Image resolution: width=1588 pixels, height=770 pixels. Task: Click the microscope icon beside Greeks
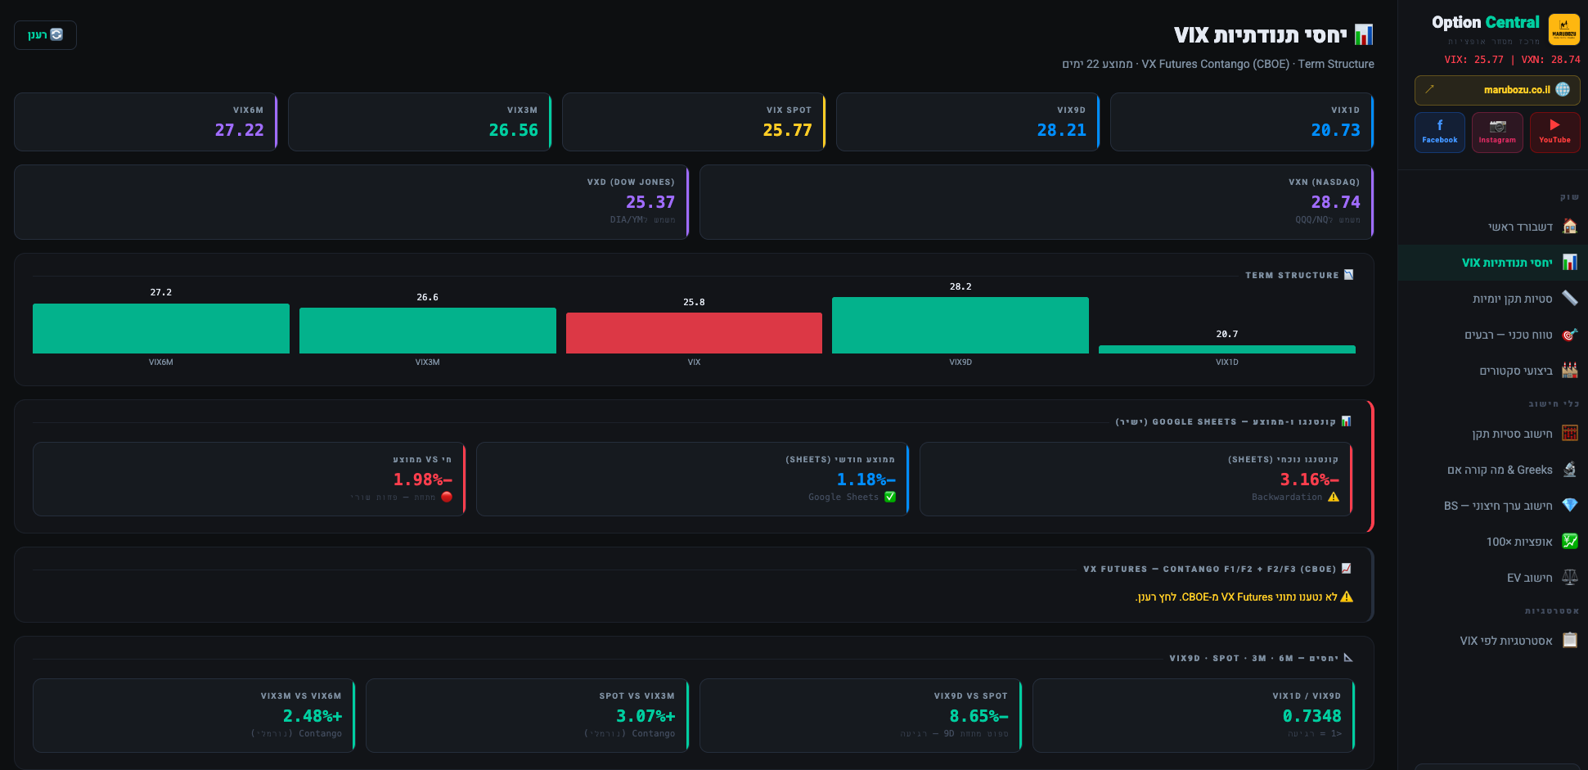(x=1569, y=470)
